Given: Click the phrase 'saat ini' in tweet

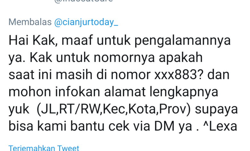Looking at the screenshot, I should tap(30, 75).
